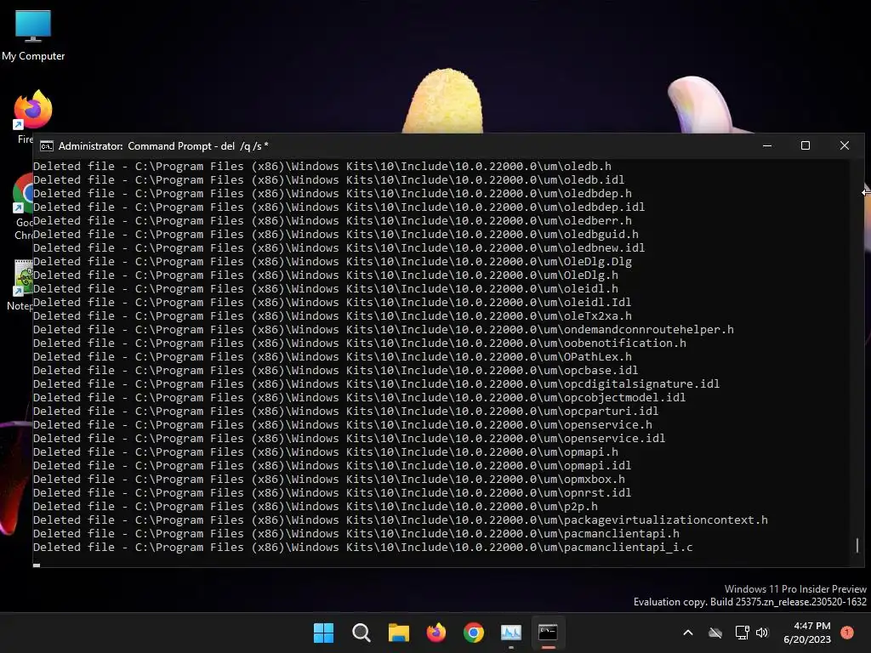Screen dimensions: 871x653
Task: Click the line ending with oobenotification.h
Action: pos(360,344)
